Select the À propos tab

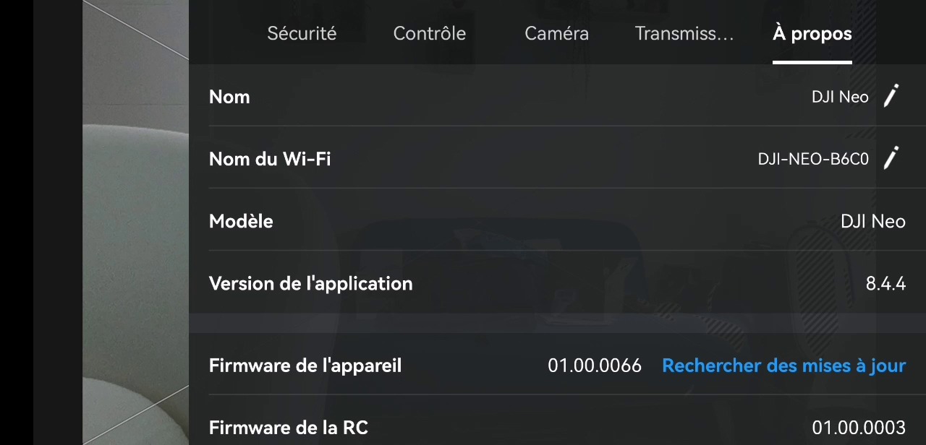[812, 33]
